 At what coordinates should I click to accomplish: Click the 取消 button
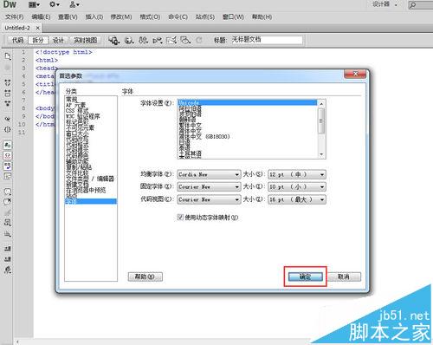point(344,277)
